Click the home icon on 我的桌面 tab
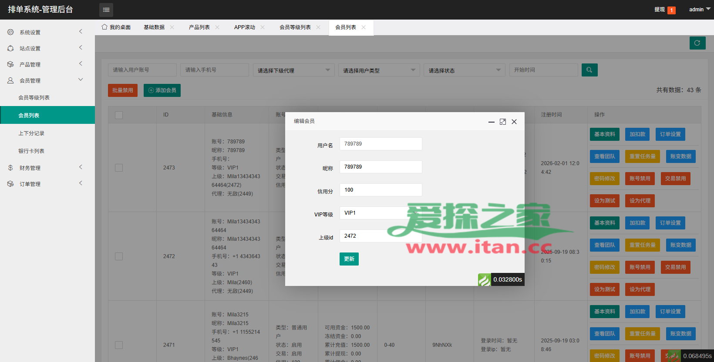714x362 pixels. (x=104, y=27)
